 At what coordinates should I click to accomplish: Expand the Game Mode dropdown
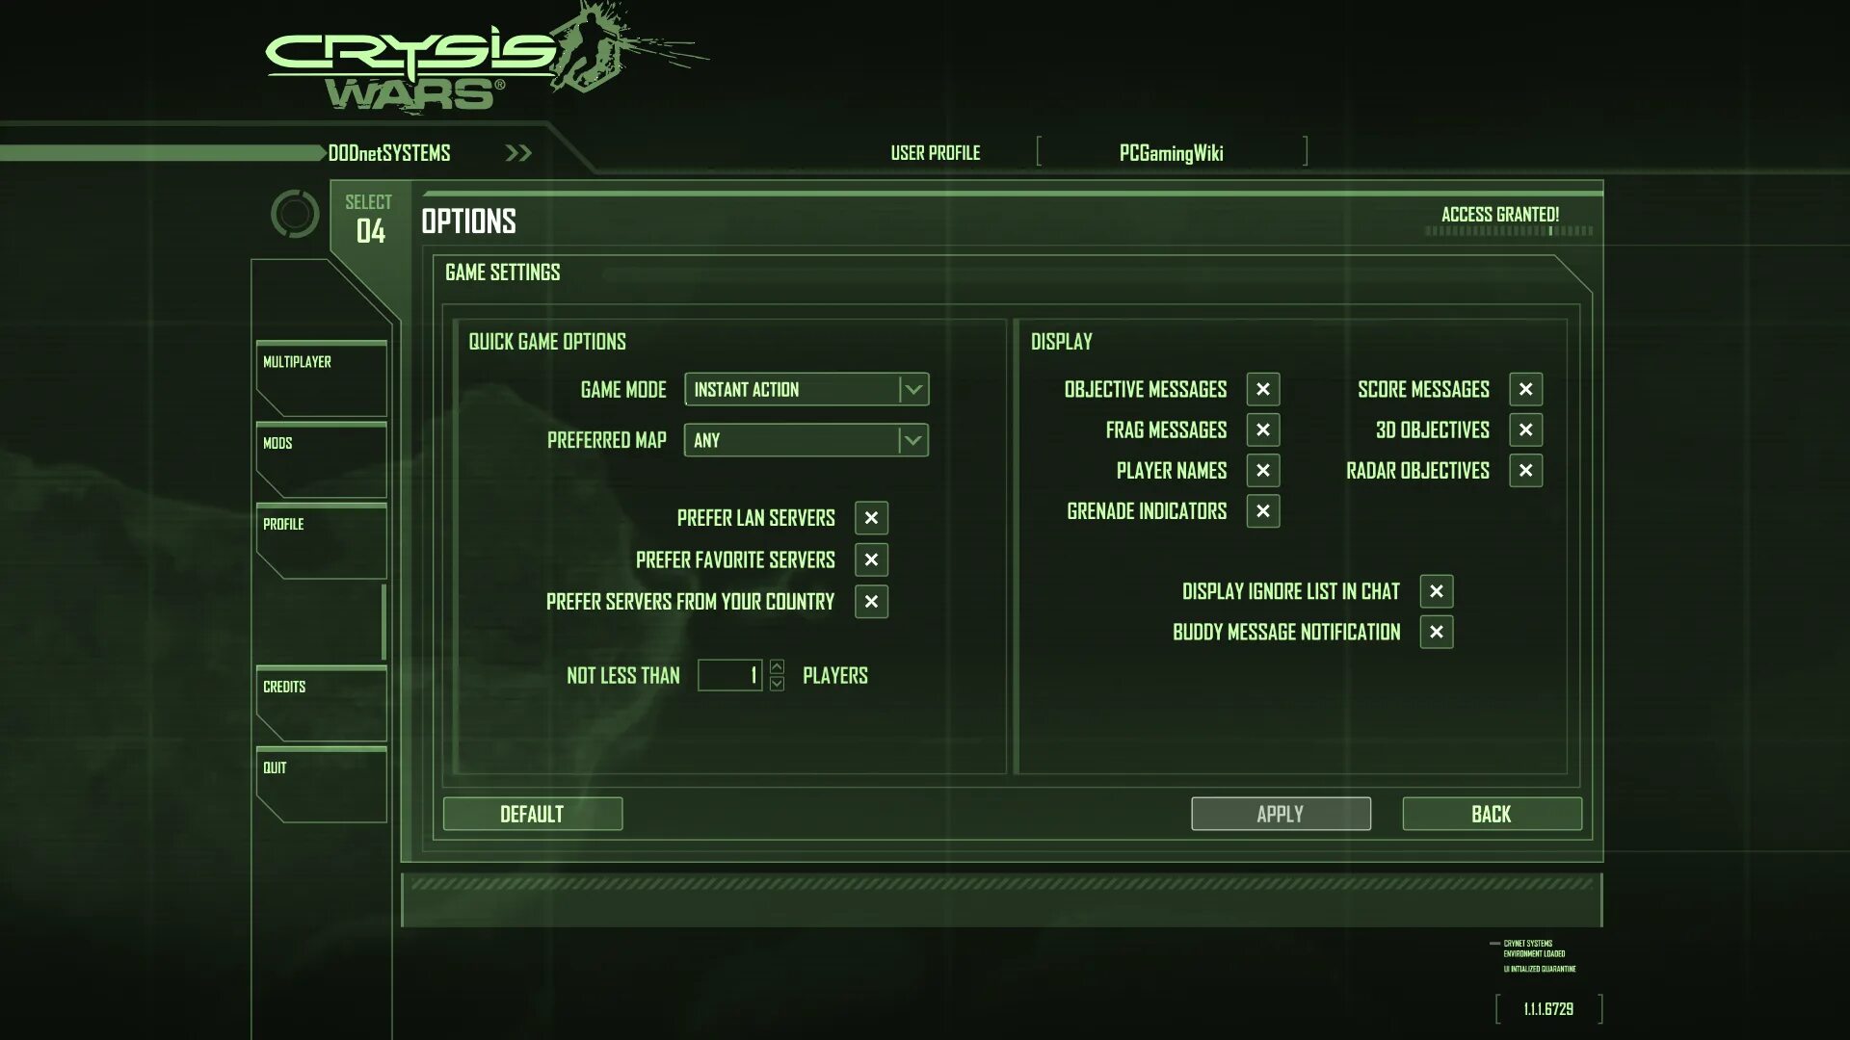[912, 389]
